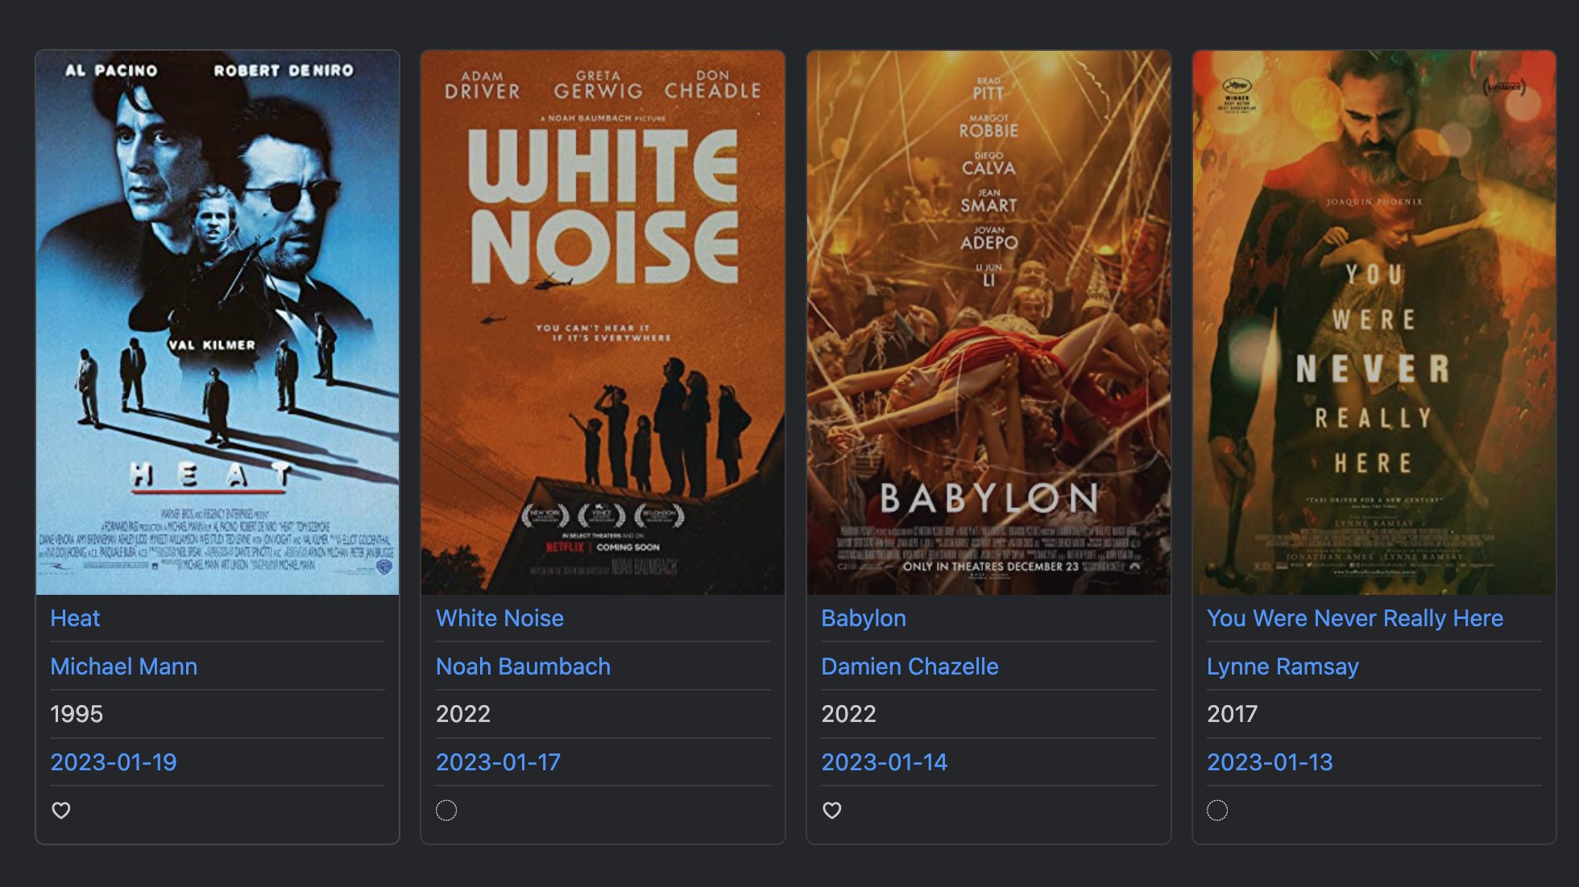Open the 2023-01-14 watch date link
Screen dimensions: 1579x887
coord(884,762)
